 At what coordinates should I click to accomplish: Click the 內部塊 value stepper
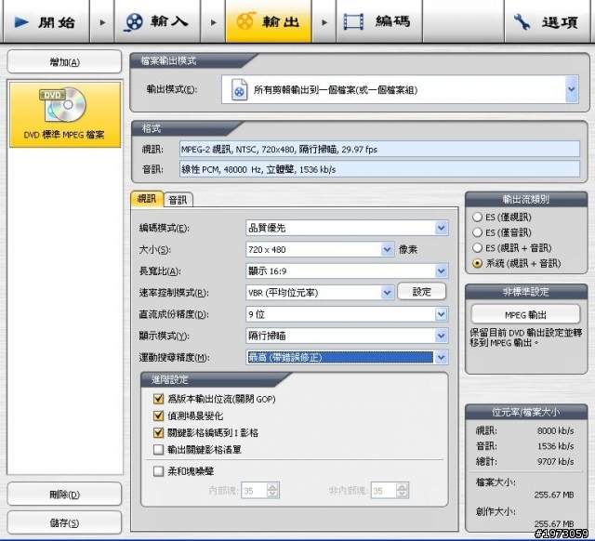272,491
